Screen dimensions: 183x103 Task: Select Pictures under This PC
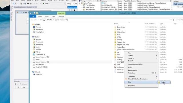[x=38, y=49]
